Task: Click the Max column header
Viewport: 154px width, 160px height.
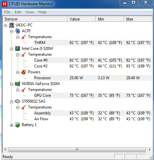Action: tap(138, 19)
